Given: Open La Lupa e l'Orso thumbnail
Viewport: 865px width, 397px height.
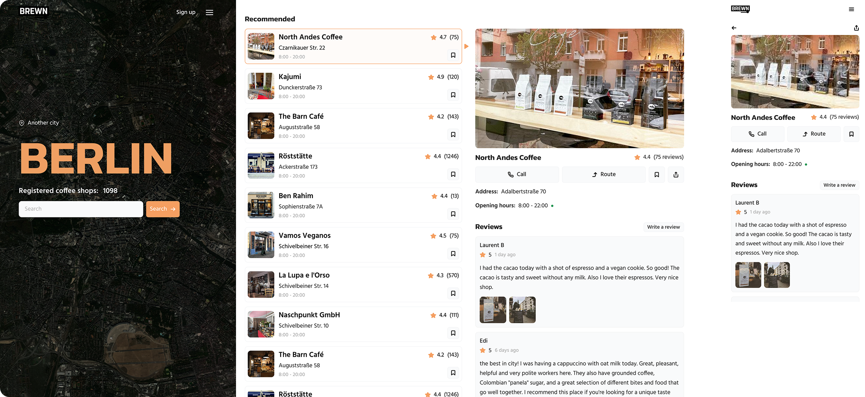Looking at the screenshot, I should tap(261, 284).
